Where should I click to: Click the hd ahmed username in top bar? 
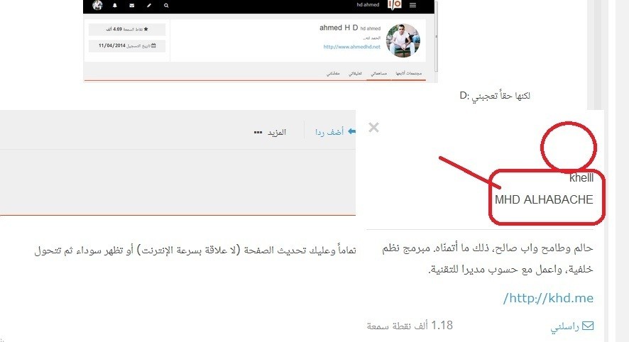pyautogui.click(x=368, y=5)
